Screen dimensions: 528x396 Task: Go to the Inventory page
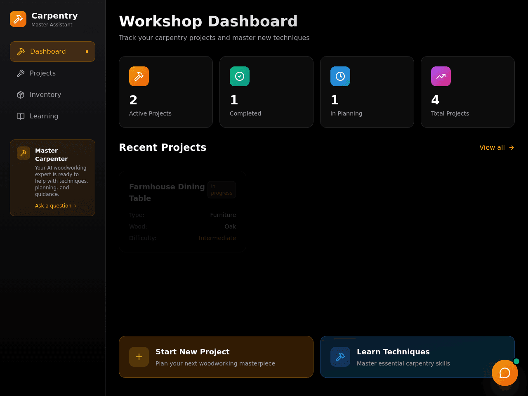pyautogui.click(x=52, y=94)
